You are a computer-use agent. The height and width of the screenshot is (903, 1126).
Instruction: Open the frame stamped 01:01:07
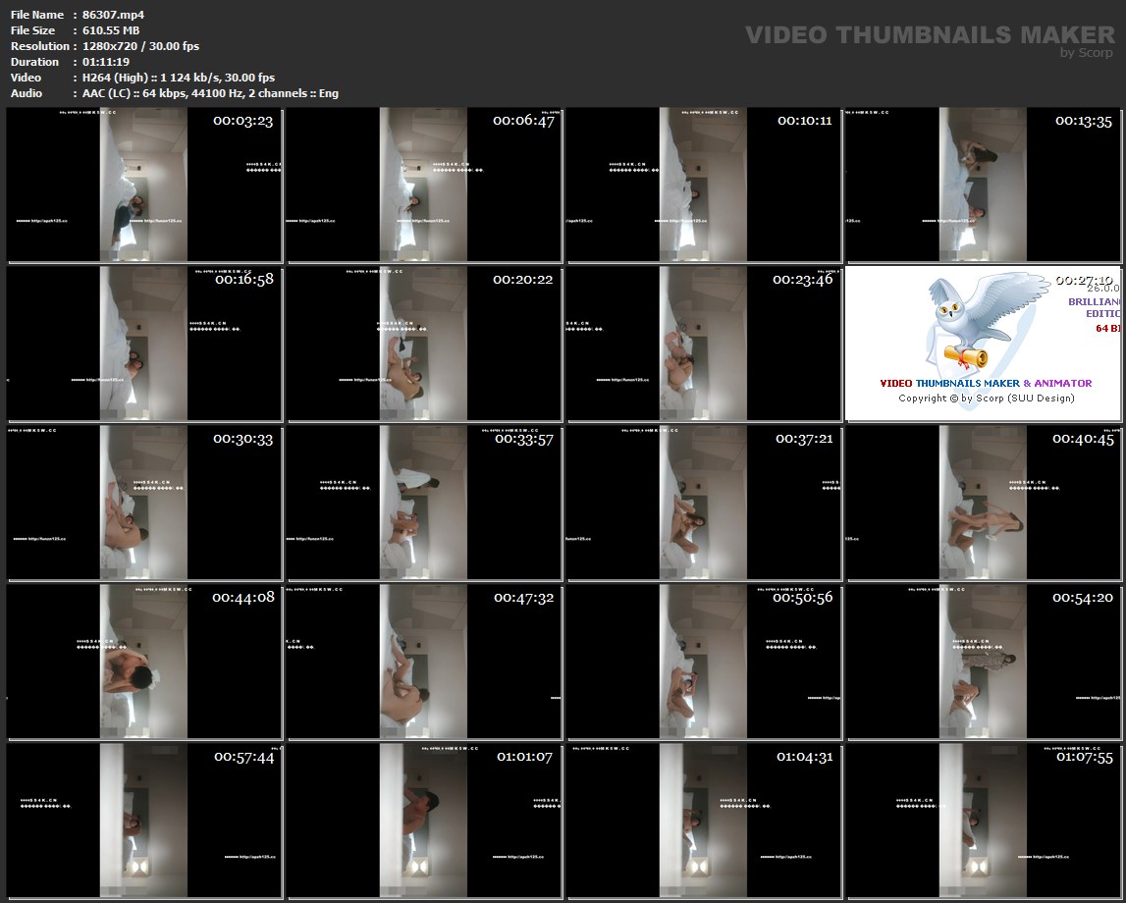[x=424, y=821]
